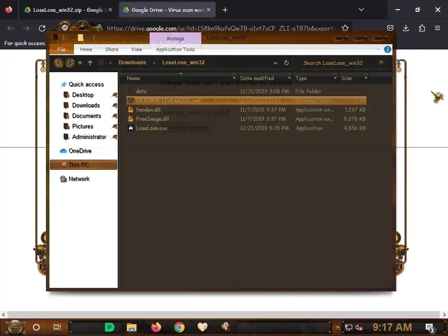Screen dimensions: 448x336
Task: Open the File menu in Explorer
Action: pos(61,49)
